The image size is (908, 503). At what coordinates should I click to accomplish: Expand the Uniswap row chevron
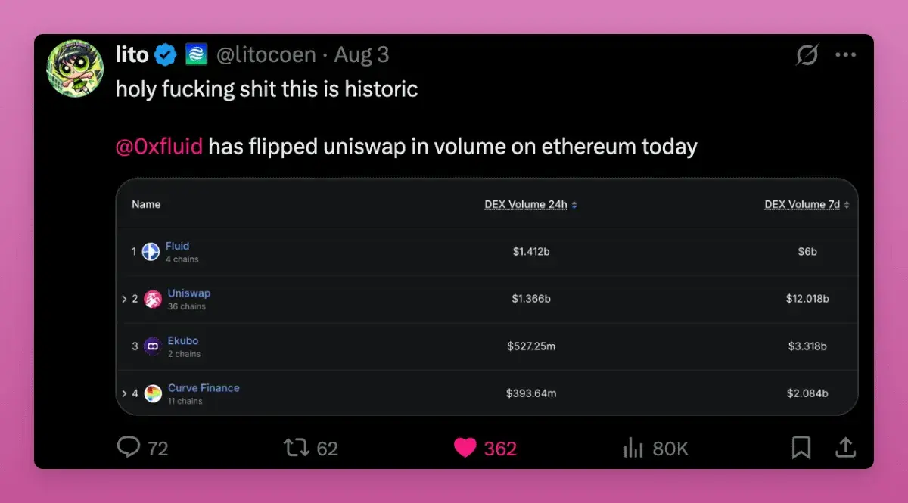pos(124,299)
